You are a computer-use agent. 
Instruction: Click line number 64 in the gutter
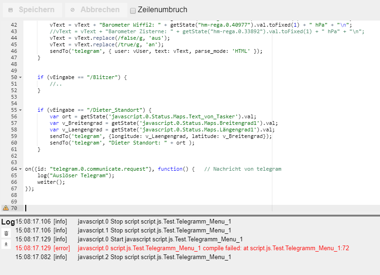coord(14,169)
